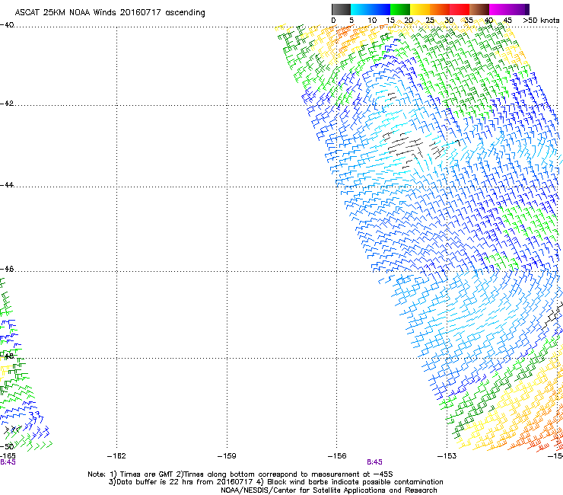Click the '10' label under the color bar
The image size is (563, 495).
372,21
